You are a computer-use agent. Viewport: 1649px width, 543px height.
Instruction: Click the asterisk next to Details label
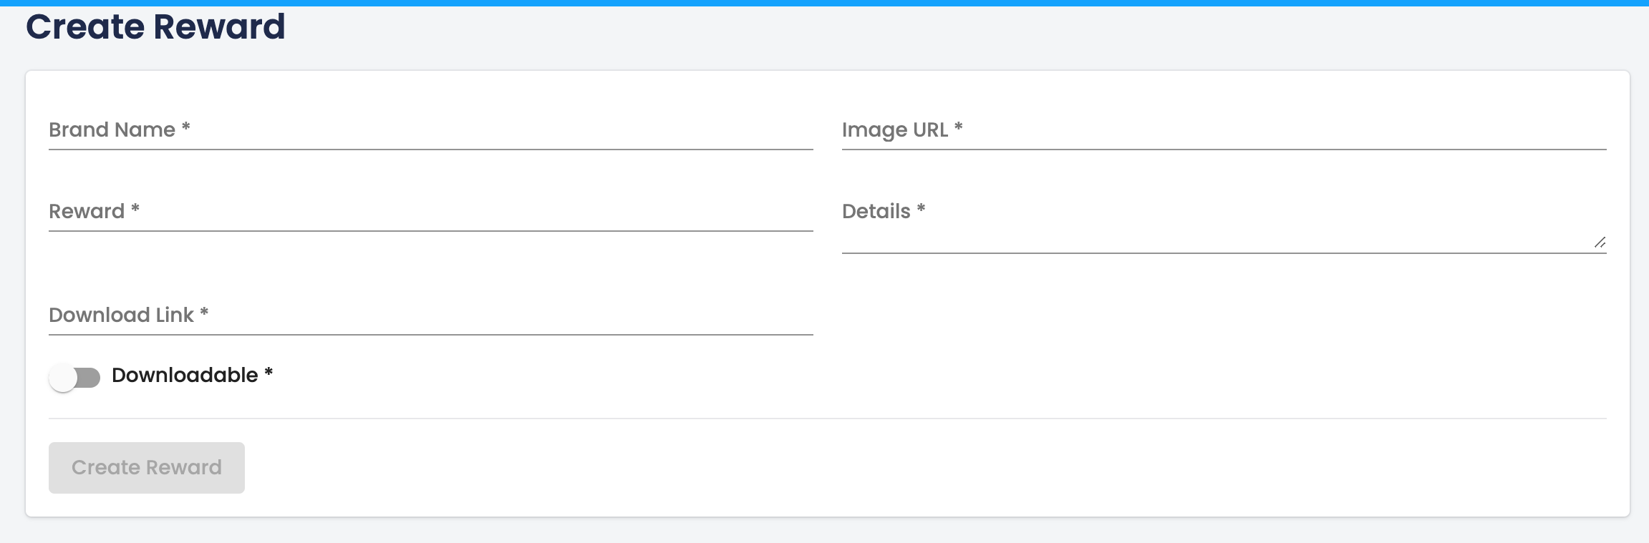tap(921, 209)
